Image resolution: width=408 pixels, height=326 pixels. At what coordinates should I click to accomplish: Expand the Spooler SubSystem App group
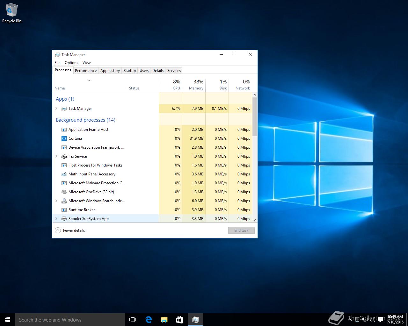coord(56,219)
